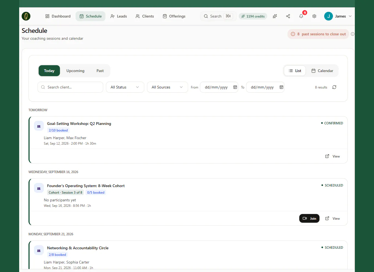
Task: Expand the All Sources dropdown
Action: click(168, 87)
